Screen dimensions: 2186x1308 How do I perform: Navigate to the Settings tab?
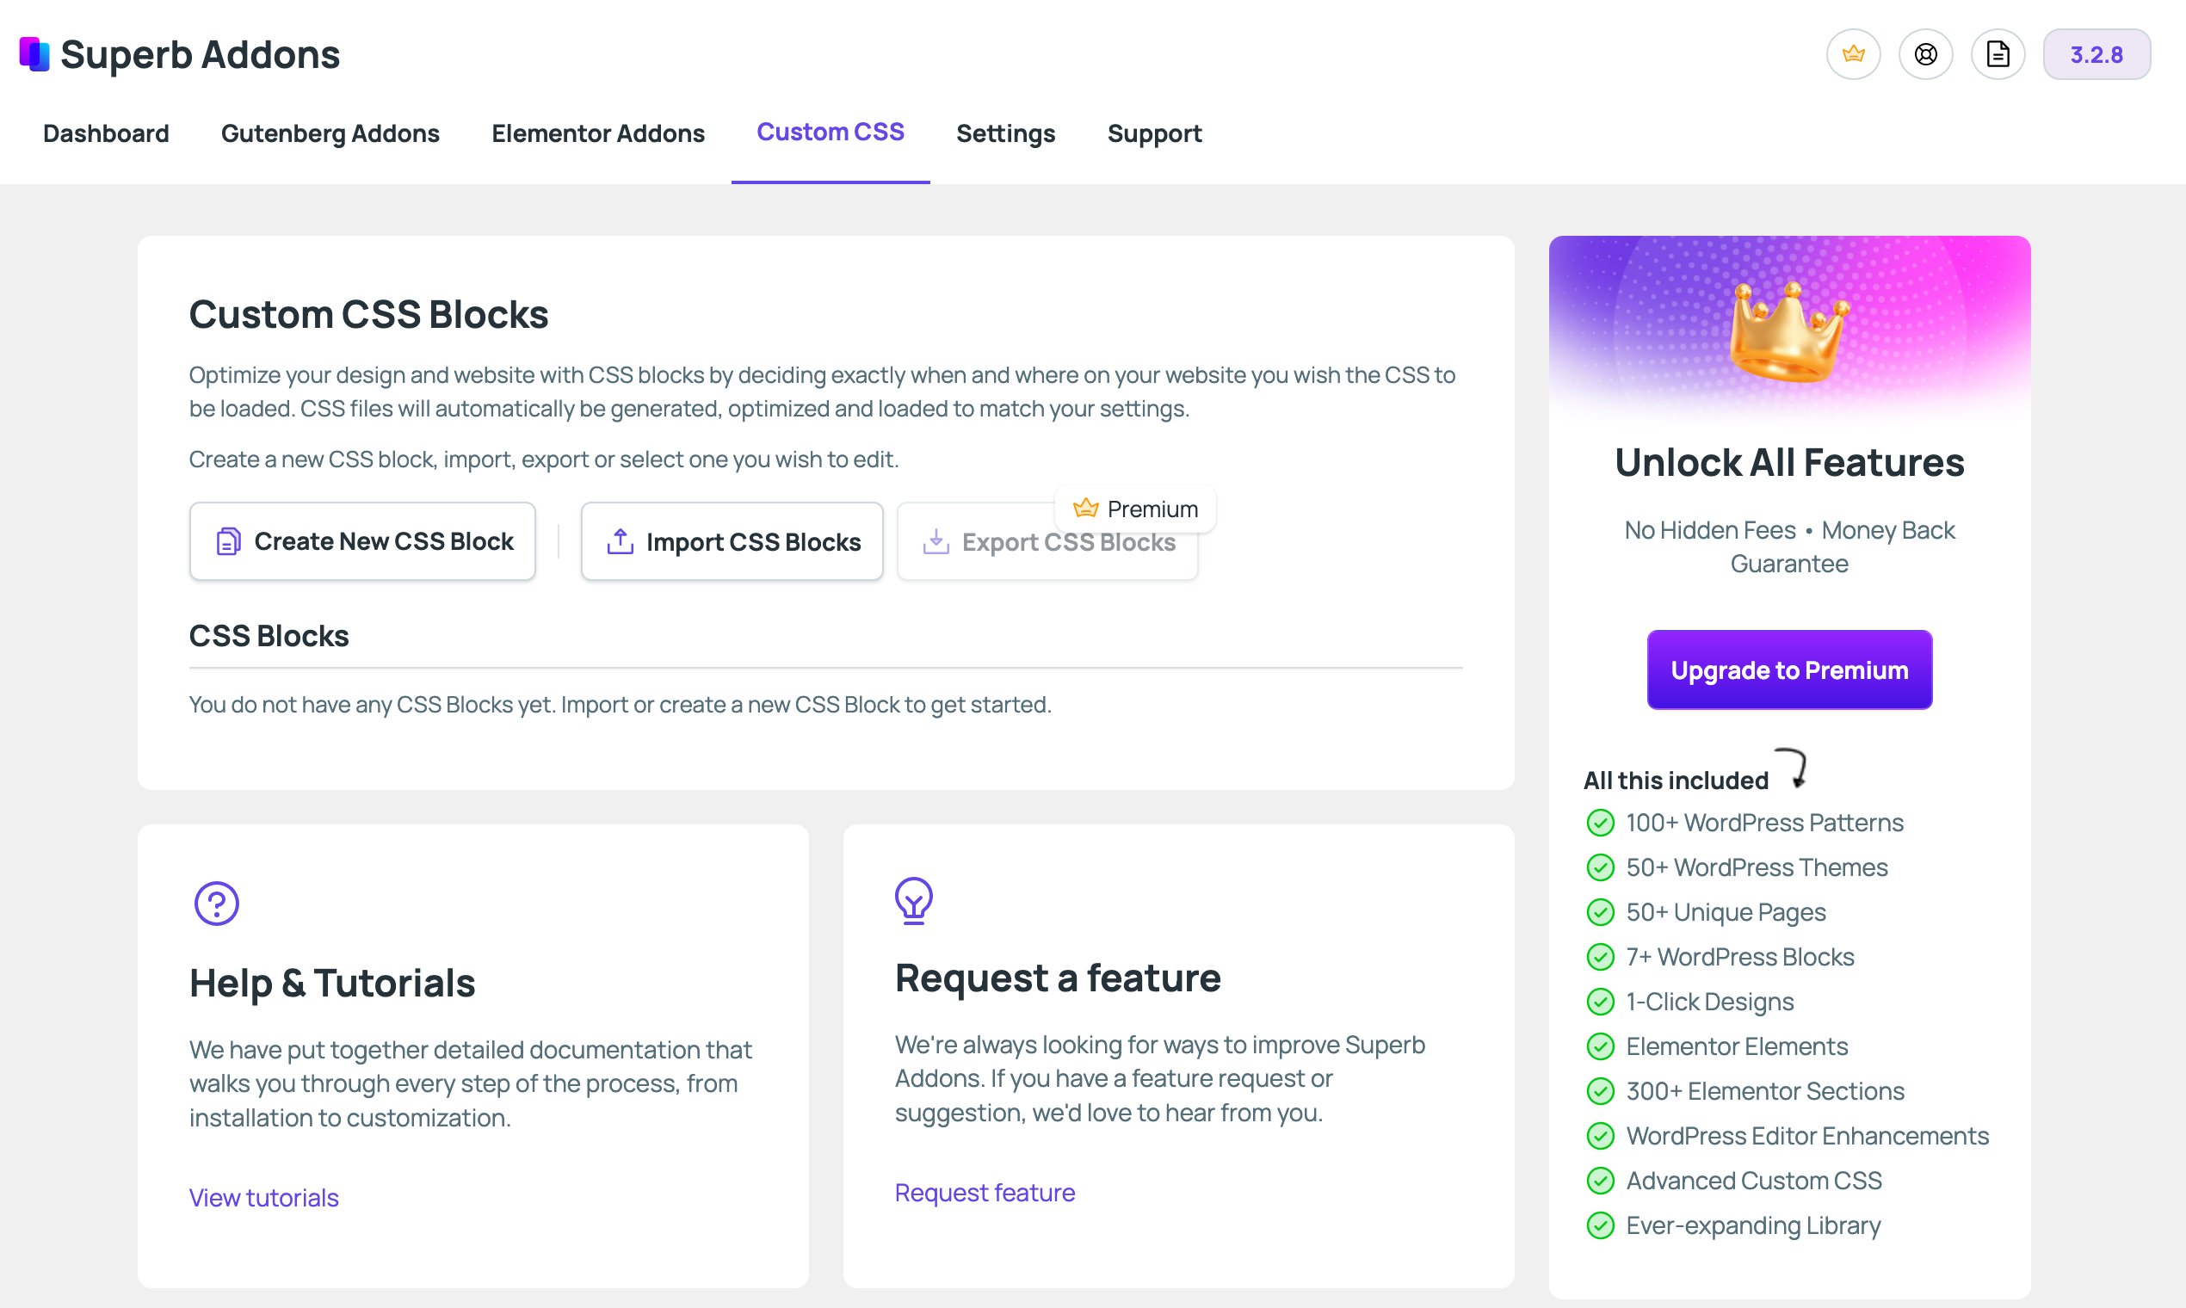tap(1006, 133)
